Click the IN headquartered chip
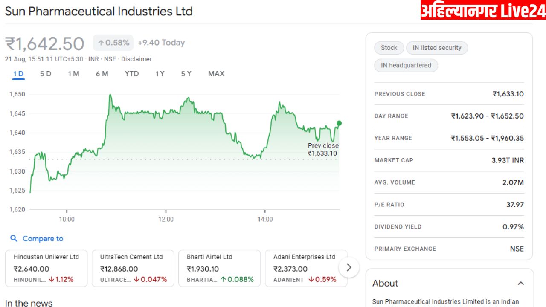546x307 pixels. pyautogui.click(x=406, y=65)
